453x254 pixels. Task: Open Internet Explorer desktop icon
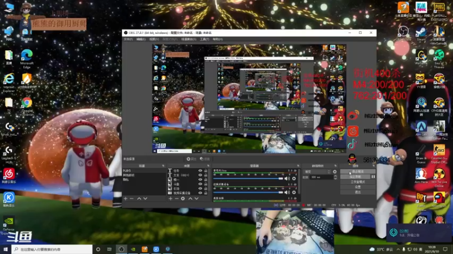click(x=8, y=82)
